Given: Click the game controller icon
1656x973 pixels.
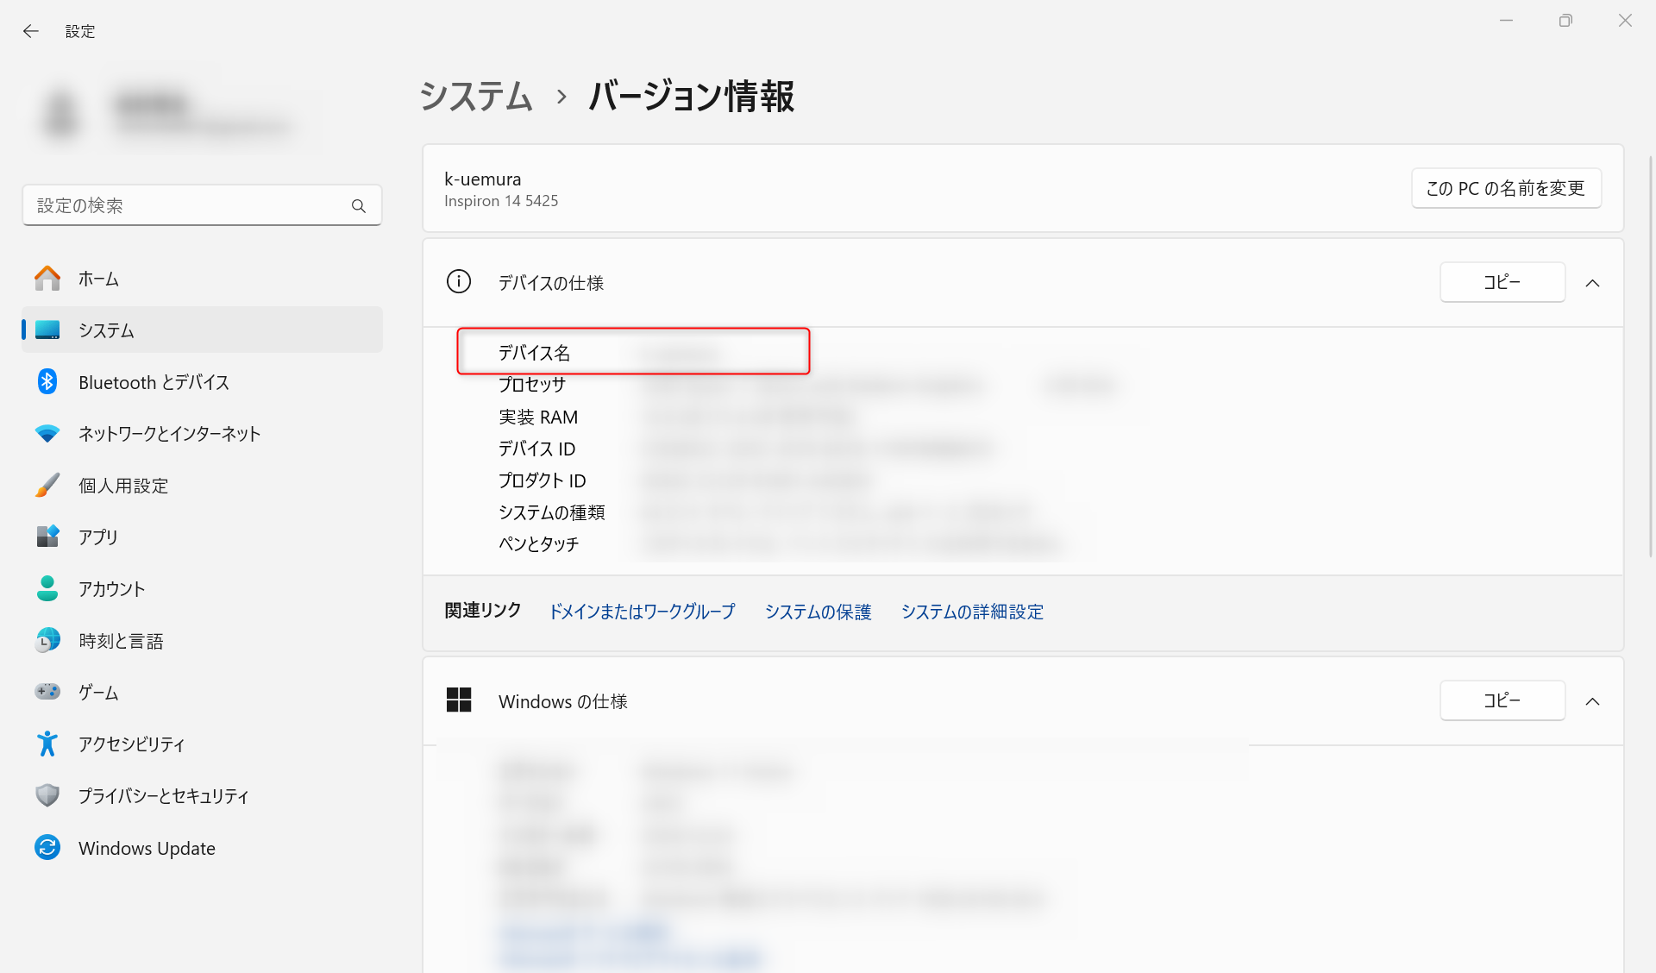Looking at the screenshot, I should [x=47, y=692].
